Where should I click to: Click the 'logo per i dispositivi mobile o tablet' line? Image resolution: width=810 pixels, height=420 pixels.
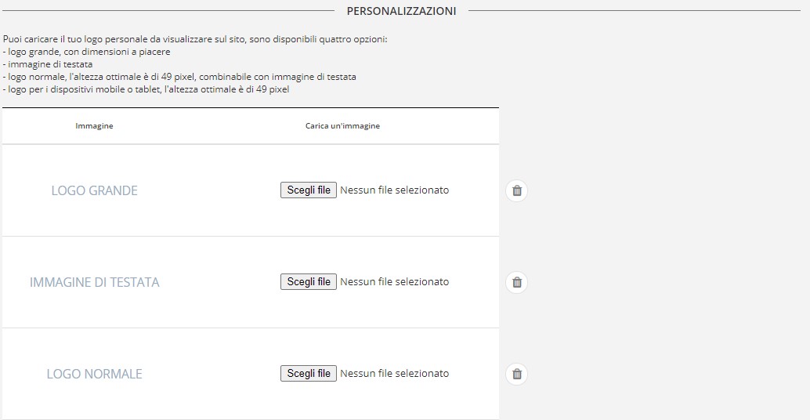click(x=146, y=89)
